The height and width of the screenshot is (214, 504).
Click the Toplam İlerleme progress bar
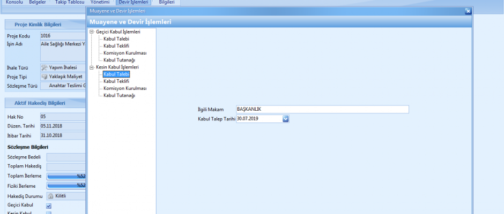(x=66, y=176)
